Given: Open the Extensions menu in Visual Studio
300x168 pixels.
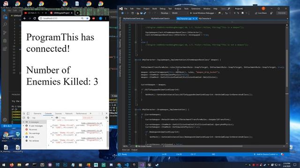Looking at the screenshot, I should pyautogui.click(x=196, y=9).
